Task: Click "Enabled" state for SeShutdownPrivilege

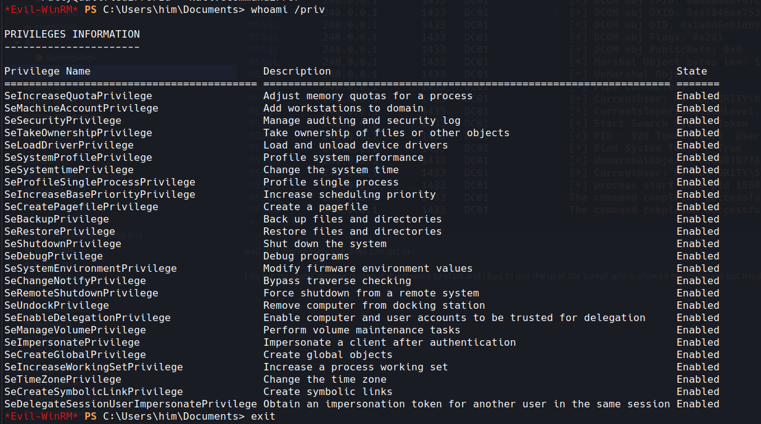Action: [x=698, y=243]
